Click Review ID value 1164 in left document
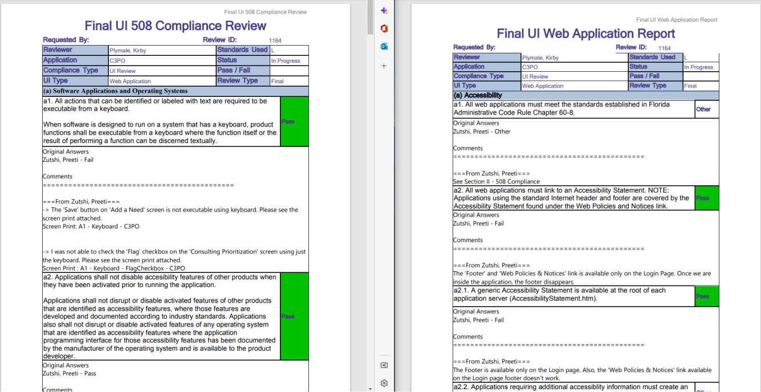This screenshot has width=761, height=392. (x=275, y=40)
